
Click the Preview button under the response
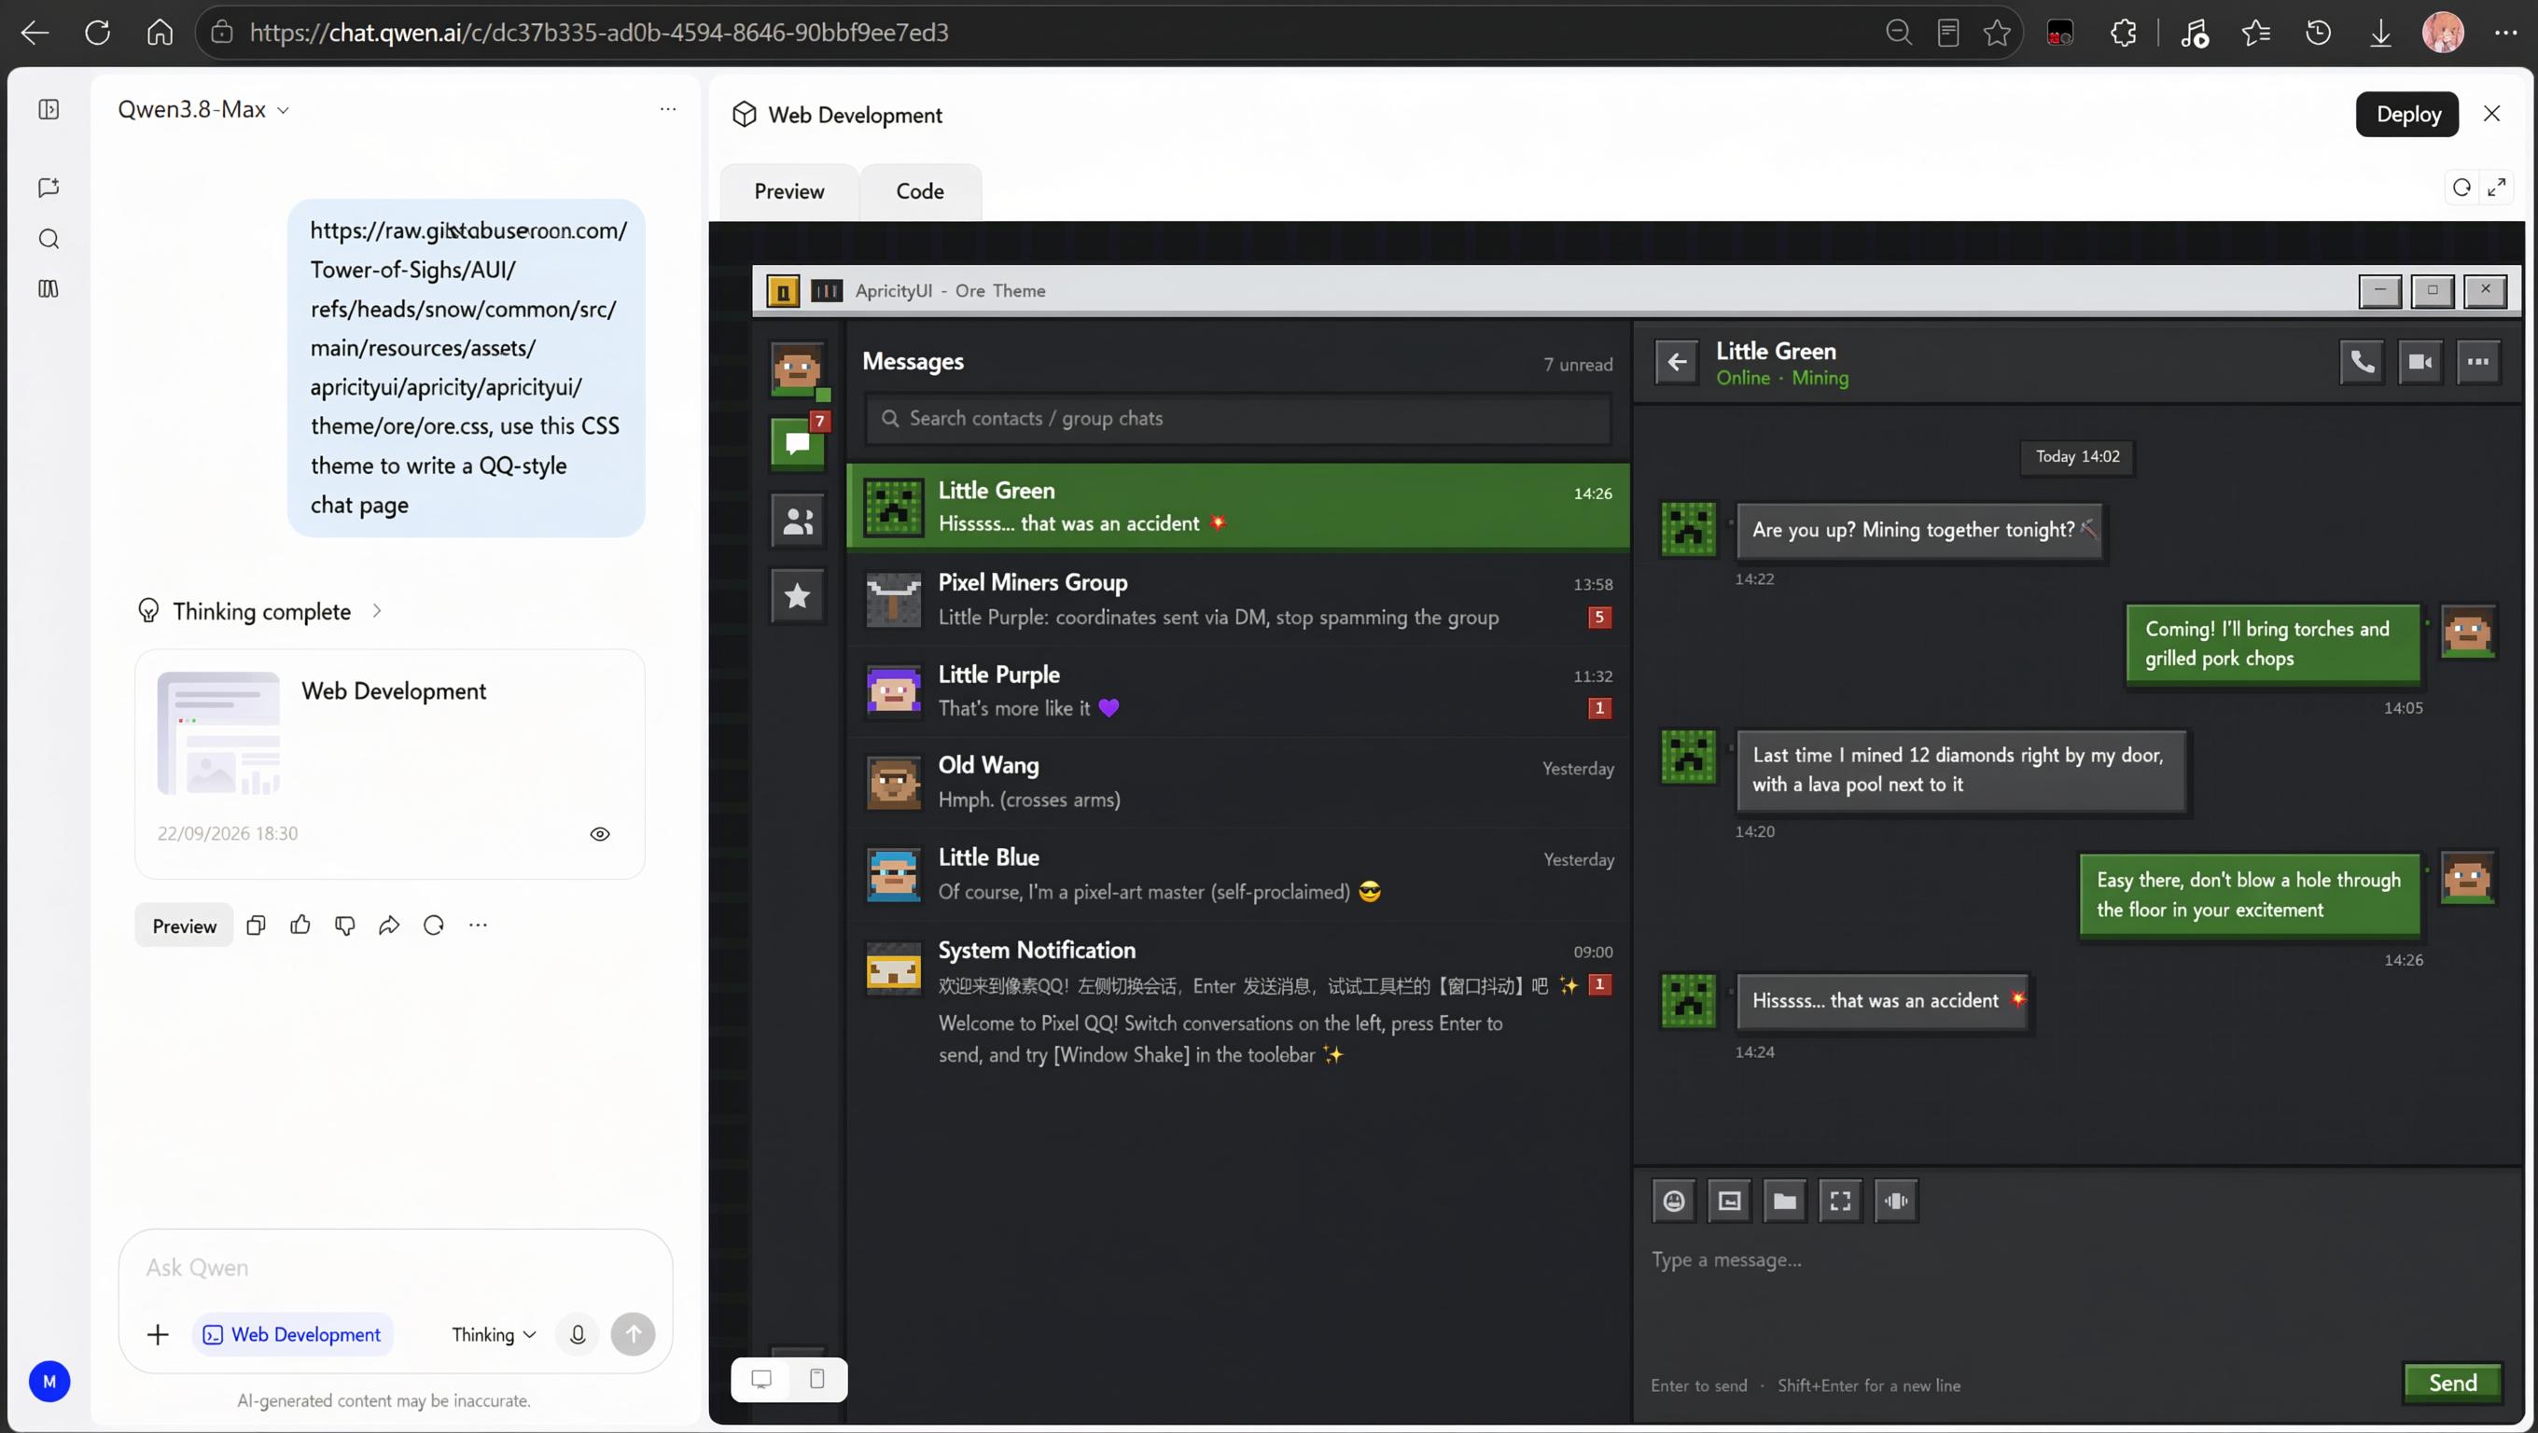[x=184, y=925]
